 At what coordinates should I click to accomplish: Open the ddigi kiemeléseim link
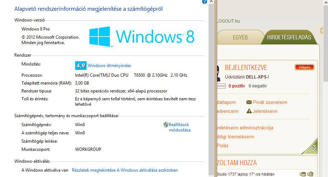[236, 137]
